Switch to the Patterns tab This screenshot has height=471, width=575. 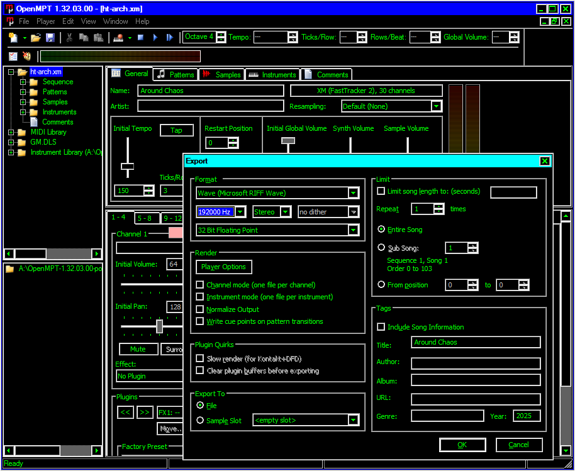(x=176, y=75)
